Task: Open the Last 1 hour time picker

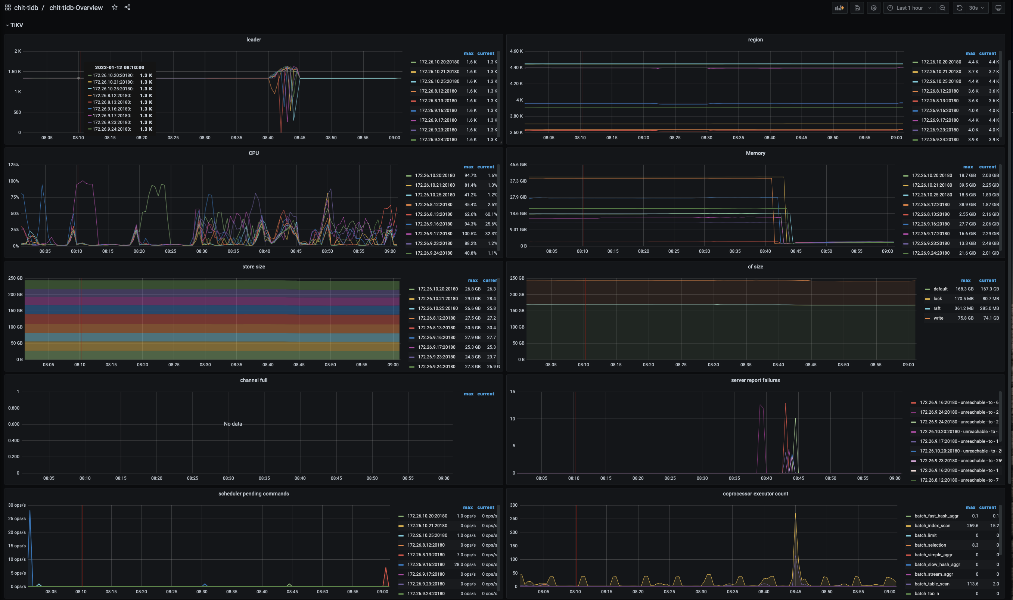Action: [x=909, y=8]
